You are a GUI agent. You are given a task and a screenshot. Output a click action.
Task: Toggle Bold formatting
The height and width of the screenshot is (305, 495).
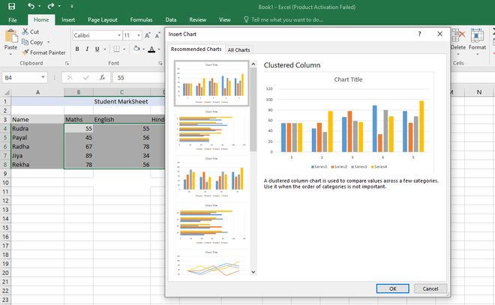click(x=77, y=49)
